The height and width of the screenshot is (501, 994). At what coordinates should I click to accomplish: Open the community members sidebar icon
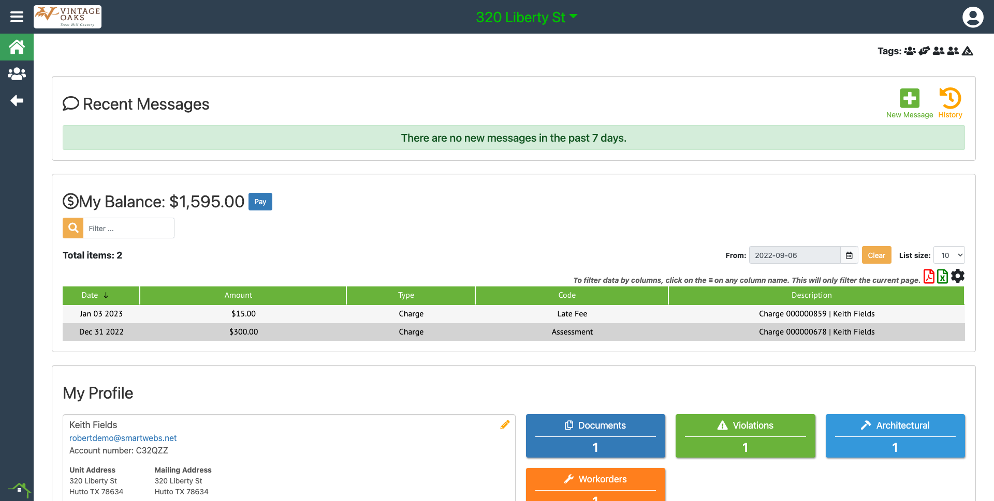pos(17,74)
